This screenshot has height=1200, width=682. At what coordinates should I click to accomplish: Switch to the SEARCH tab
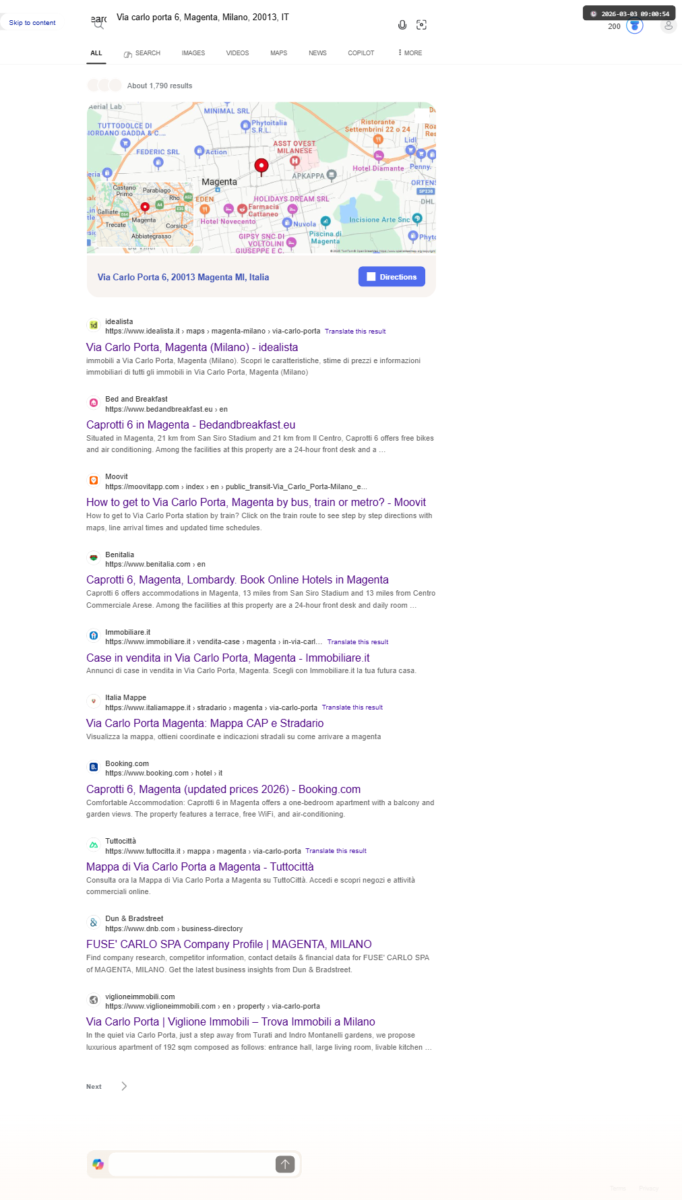pos(142,53)
